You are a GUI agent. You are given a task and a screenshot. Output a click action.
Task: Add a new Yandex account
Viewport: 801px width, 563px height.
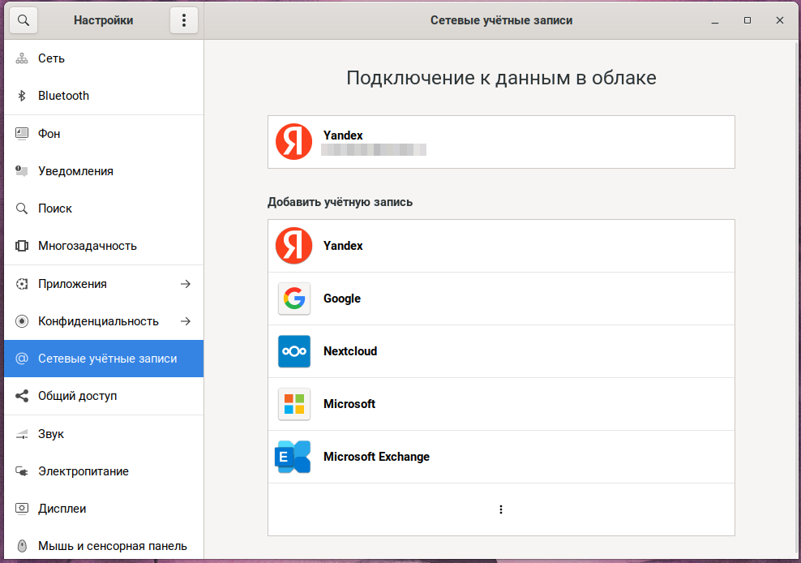(x=500, y=246)
